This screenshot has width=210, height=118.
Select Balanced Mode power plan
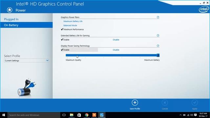(x=70, y=26)
